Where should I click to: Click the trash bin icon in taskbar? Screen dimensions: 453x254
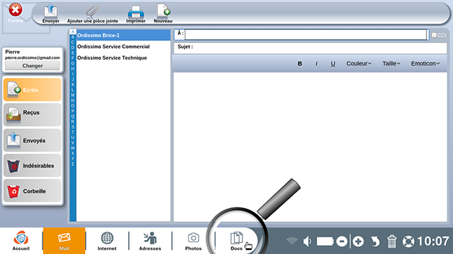[392, 241]
